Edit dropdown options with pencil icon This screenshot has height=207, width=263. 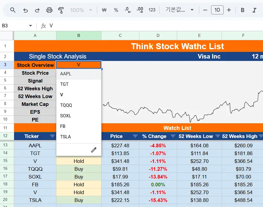(94, 150)
